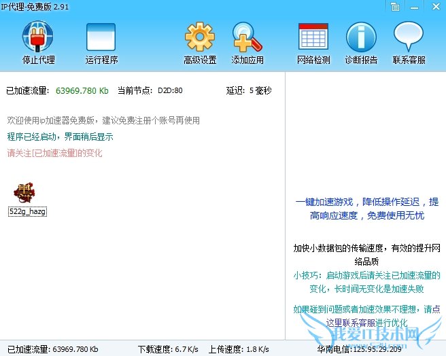446x356 pixels.
Task: Click the title bar menu icon
Action: [395, 7]
